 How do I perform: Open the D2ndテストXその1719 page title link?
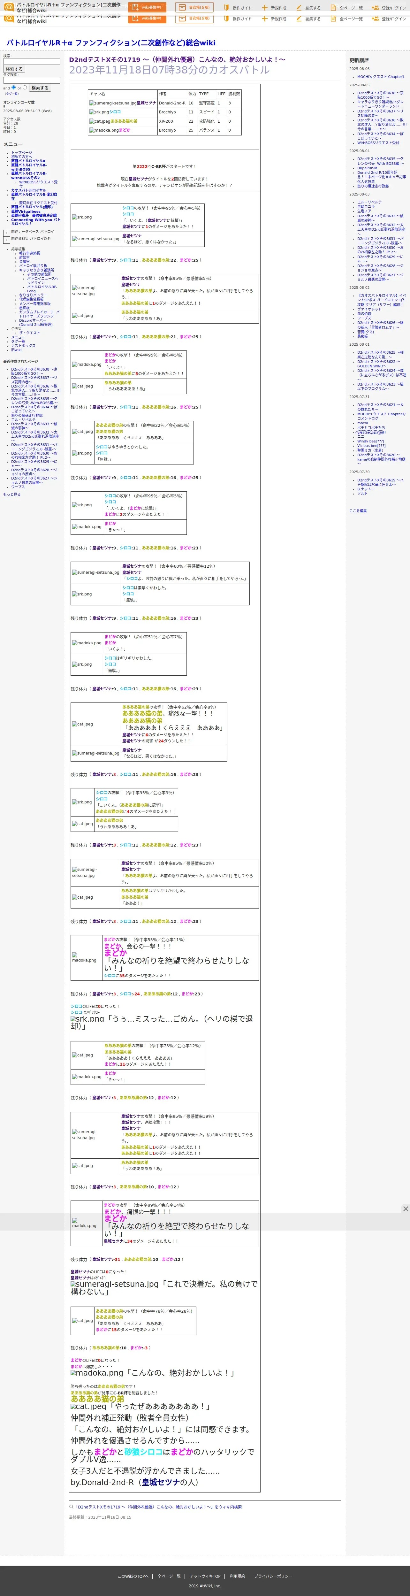[177, 59]
